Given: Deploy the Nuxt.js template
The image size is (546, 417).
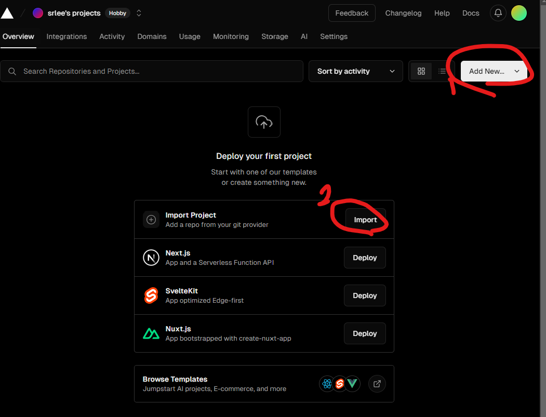Looking at the screenshot, I should (x=365, y=333).
